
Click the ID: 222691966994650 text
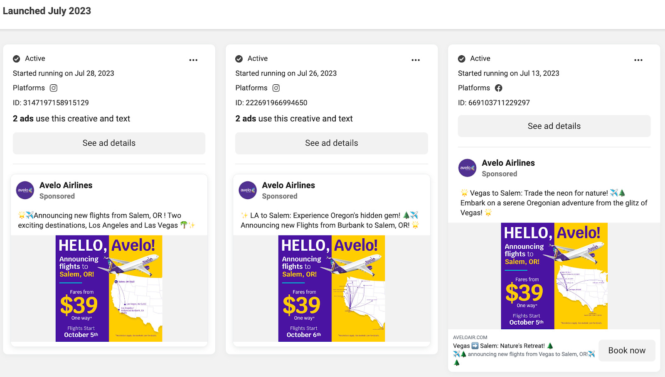[x=271, y=103]
